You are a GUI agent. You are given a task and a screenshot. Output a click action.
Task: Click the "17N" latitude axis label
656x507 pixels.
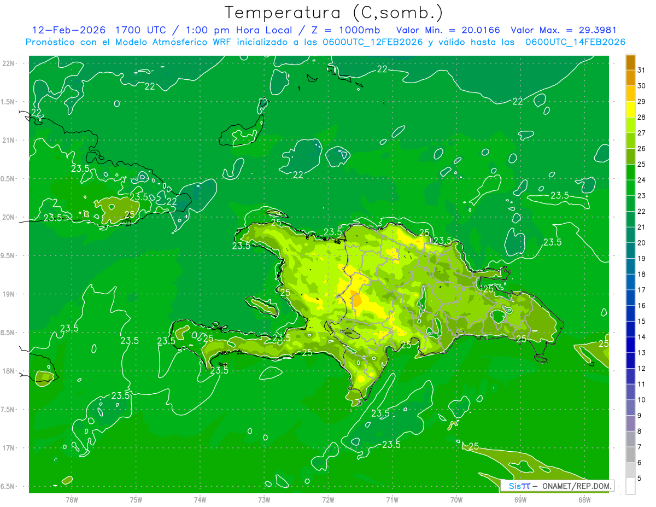[9, 448]
